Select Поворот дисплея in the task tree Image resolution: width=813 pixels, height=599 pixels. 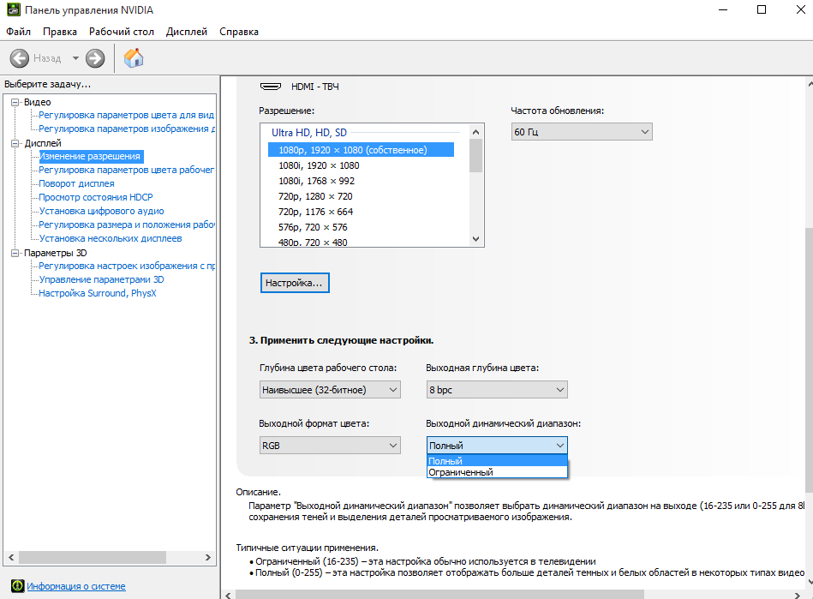[76, 183]
